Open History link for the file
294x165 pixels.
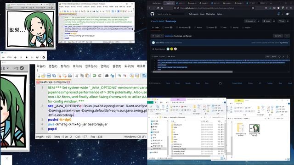pyautogui.click(x=284, y=43)
